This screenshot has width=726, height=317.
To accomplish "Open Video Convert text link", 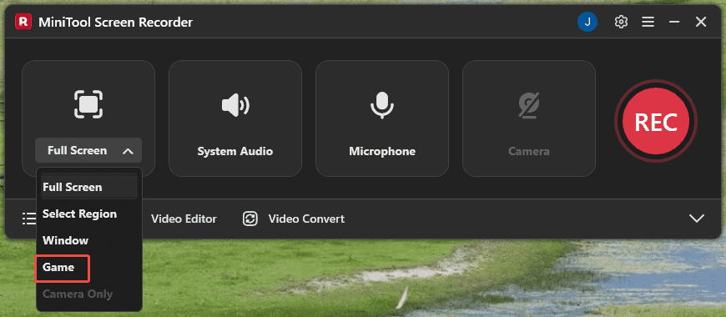I will (306, 219).
